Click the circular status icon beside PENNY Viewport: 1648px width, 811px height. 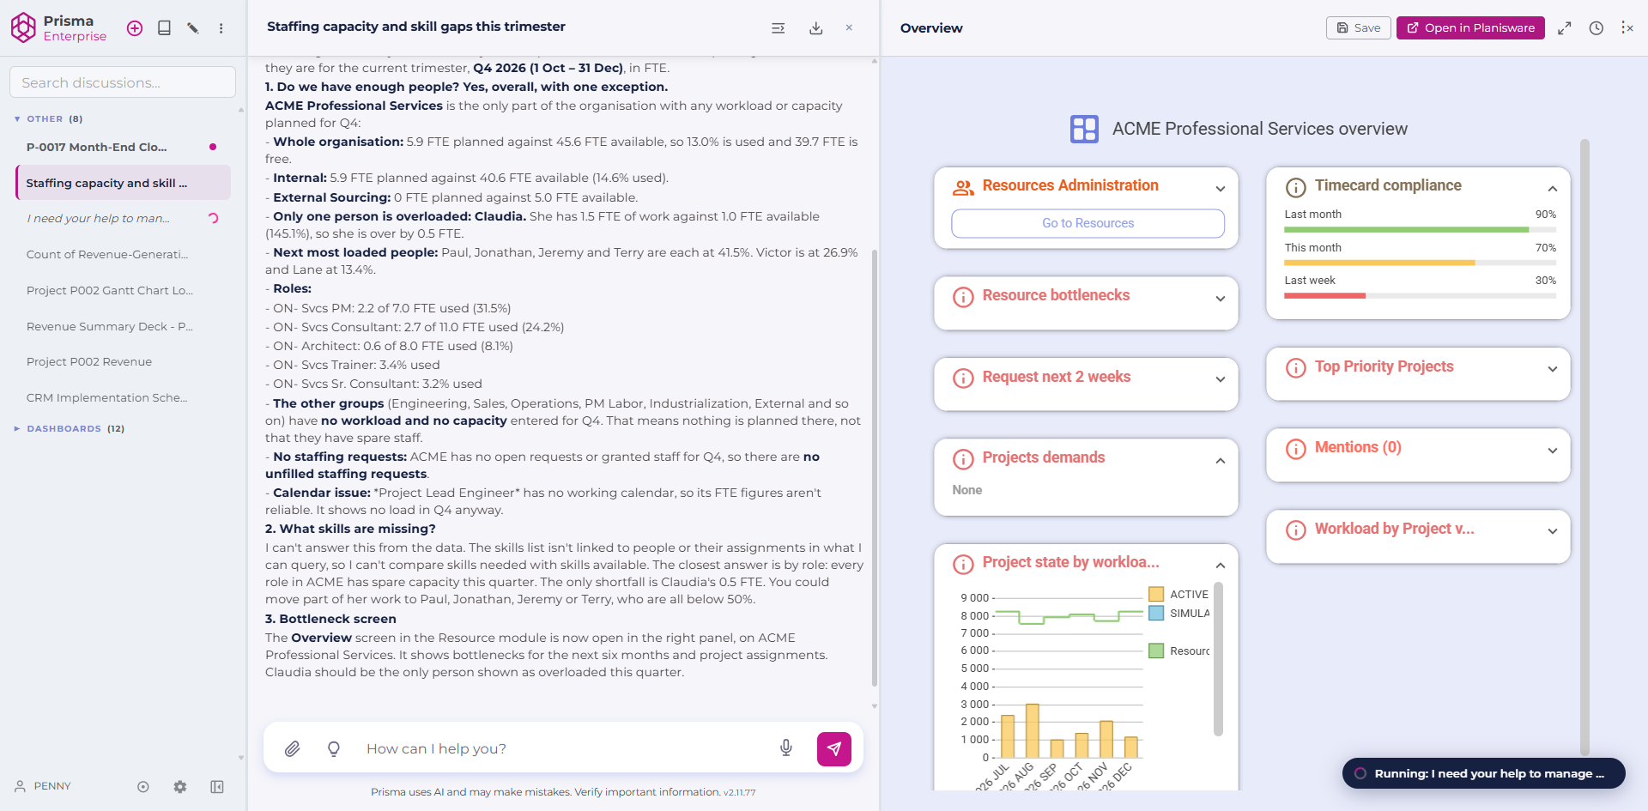143,786
